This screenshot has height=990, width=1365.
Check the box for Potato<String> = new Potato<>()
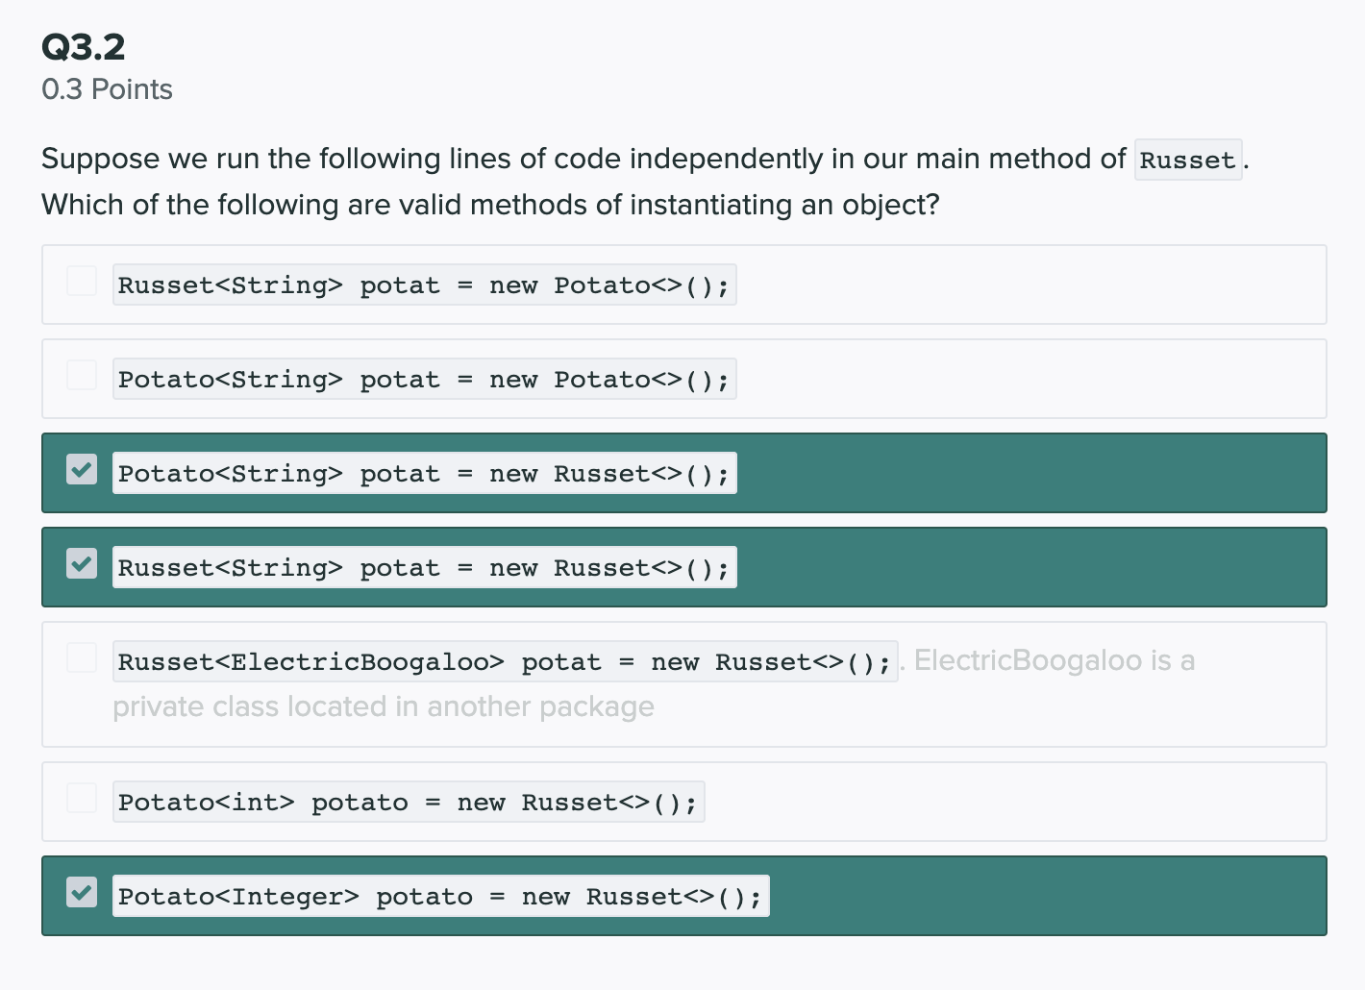tap(82, 376)
